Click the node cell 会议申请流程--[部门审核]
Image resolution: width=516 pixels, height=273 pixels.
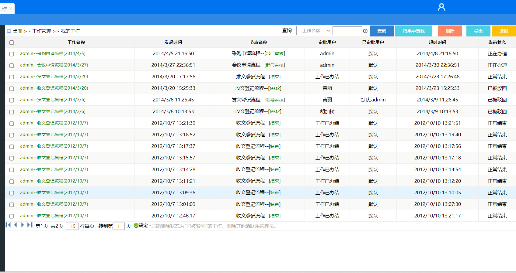point(258,65)
